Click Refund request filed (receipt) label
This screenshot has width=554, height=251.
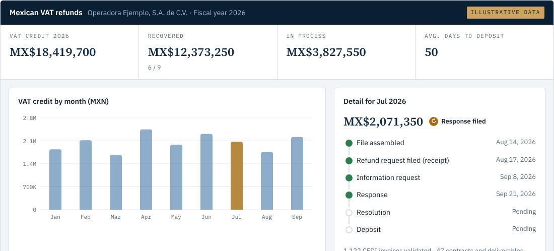pos(402,160)
